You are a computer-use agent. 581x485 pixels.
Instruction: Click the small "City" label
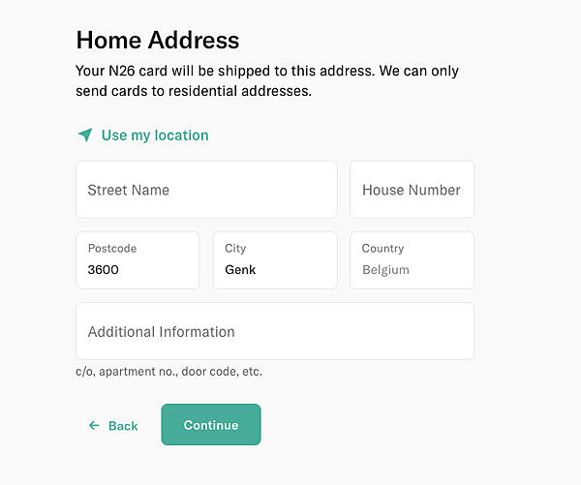click(235, 248)
